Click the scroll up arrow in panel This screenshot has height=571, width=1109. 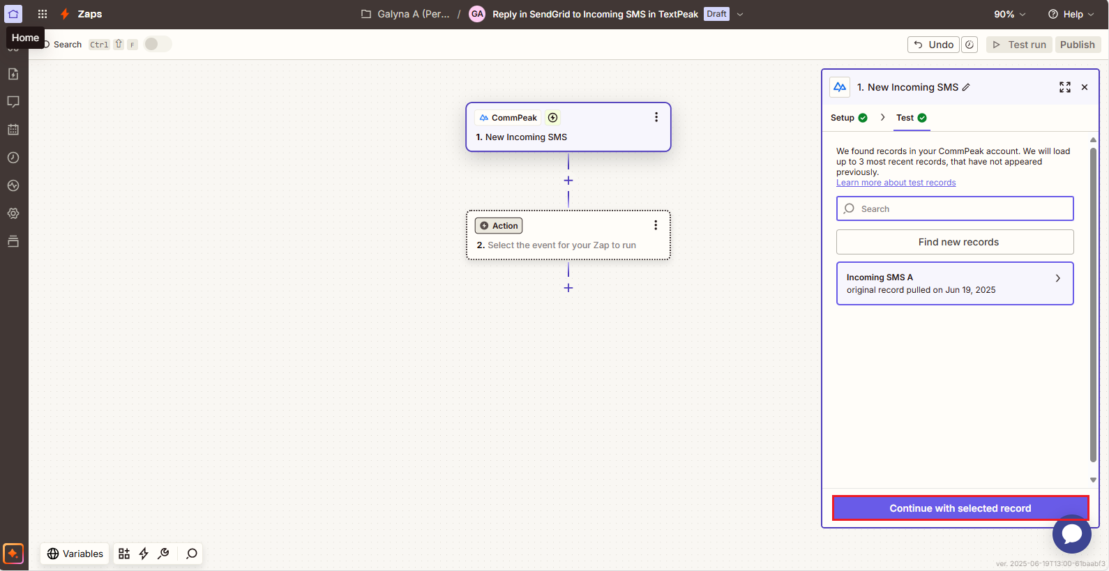click(x=1093, y=140)
